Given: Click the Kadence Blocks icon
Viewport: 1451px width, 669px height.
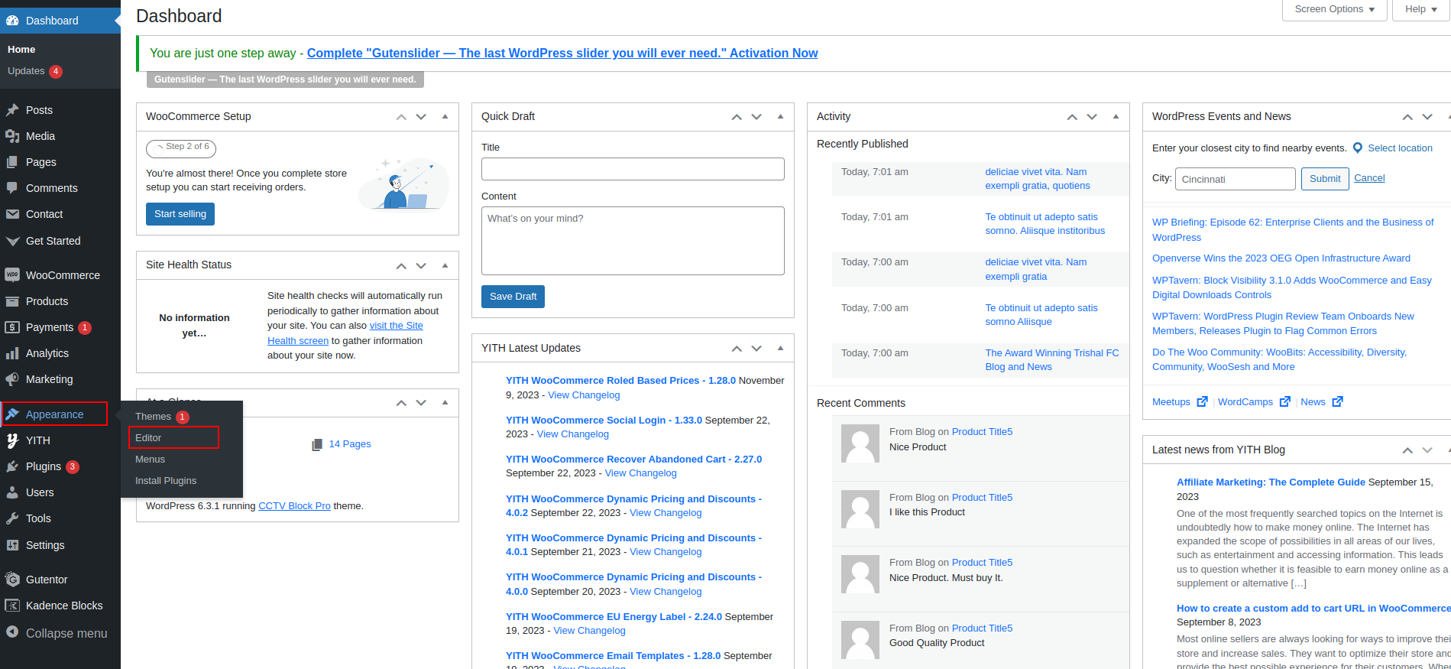Looking at the screenshot, I should pos(12,606).
